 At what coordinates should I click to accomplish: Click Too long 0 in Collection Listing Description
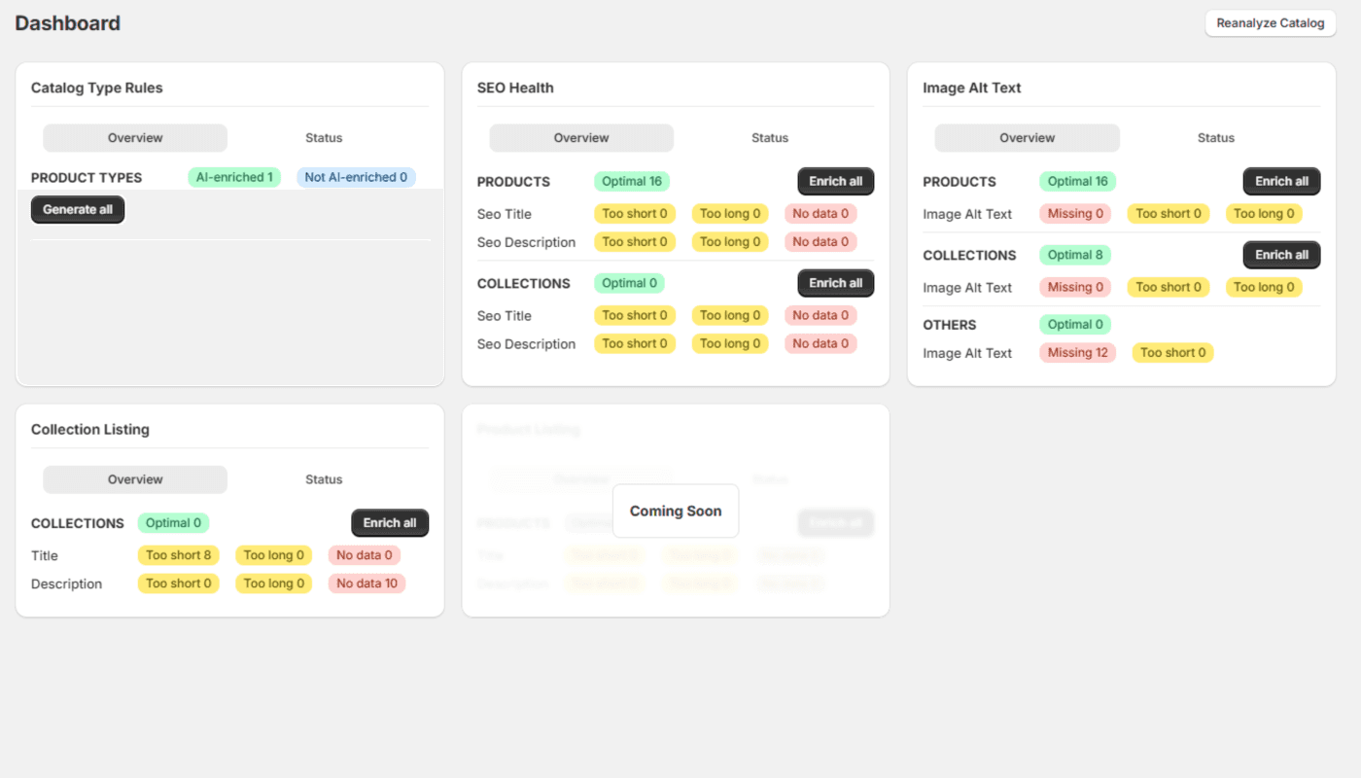(x=274, y=583)
